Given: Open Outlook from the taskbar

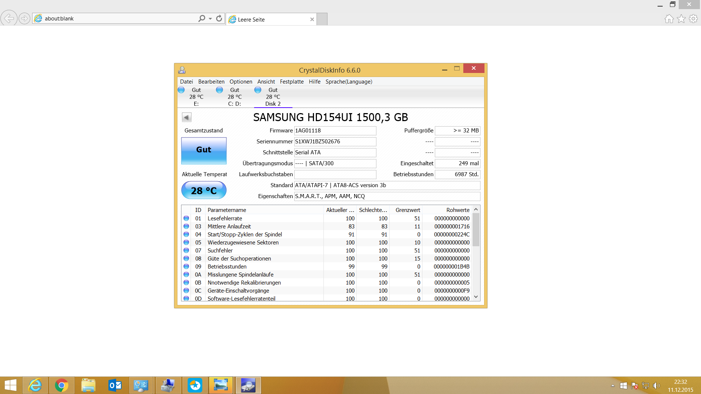Looking at the screenshot, I should 115,385.
